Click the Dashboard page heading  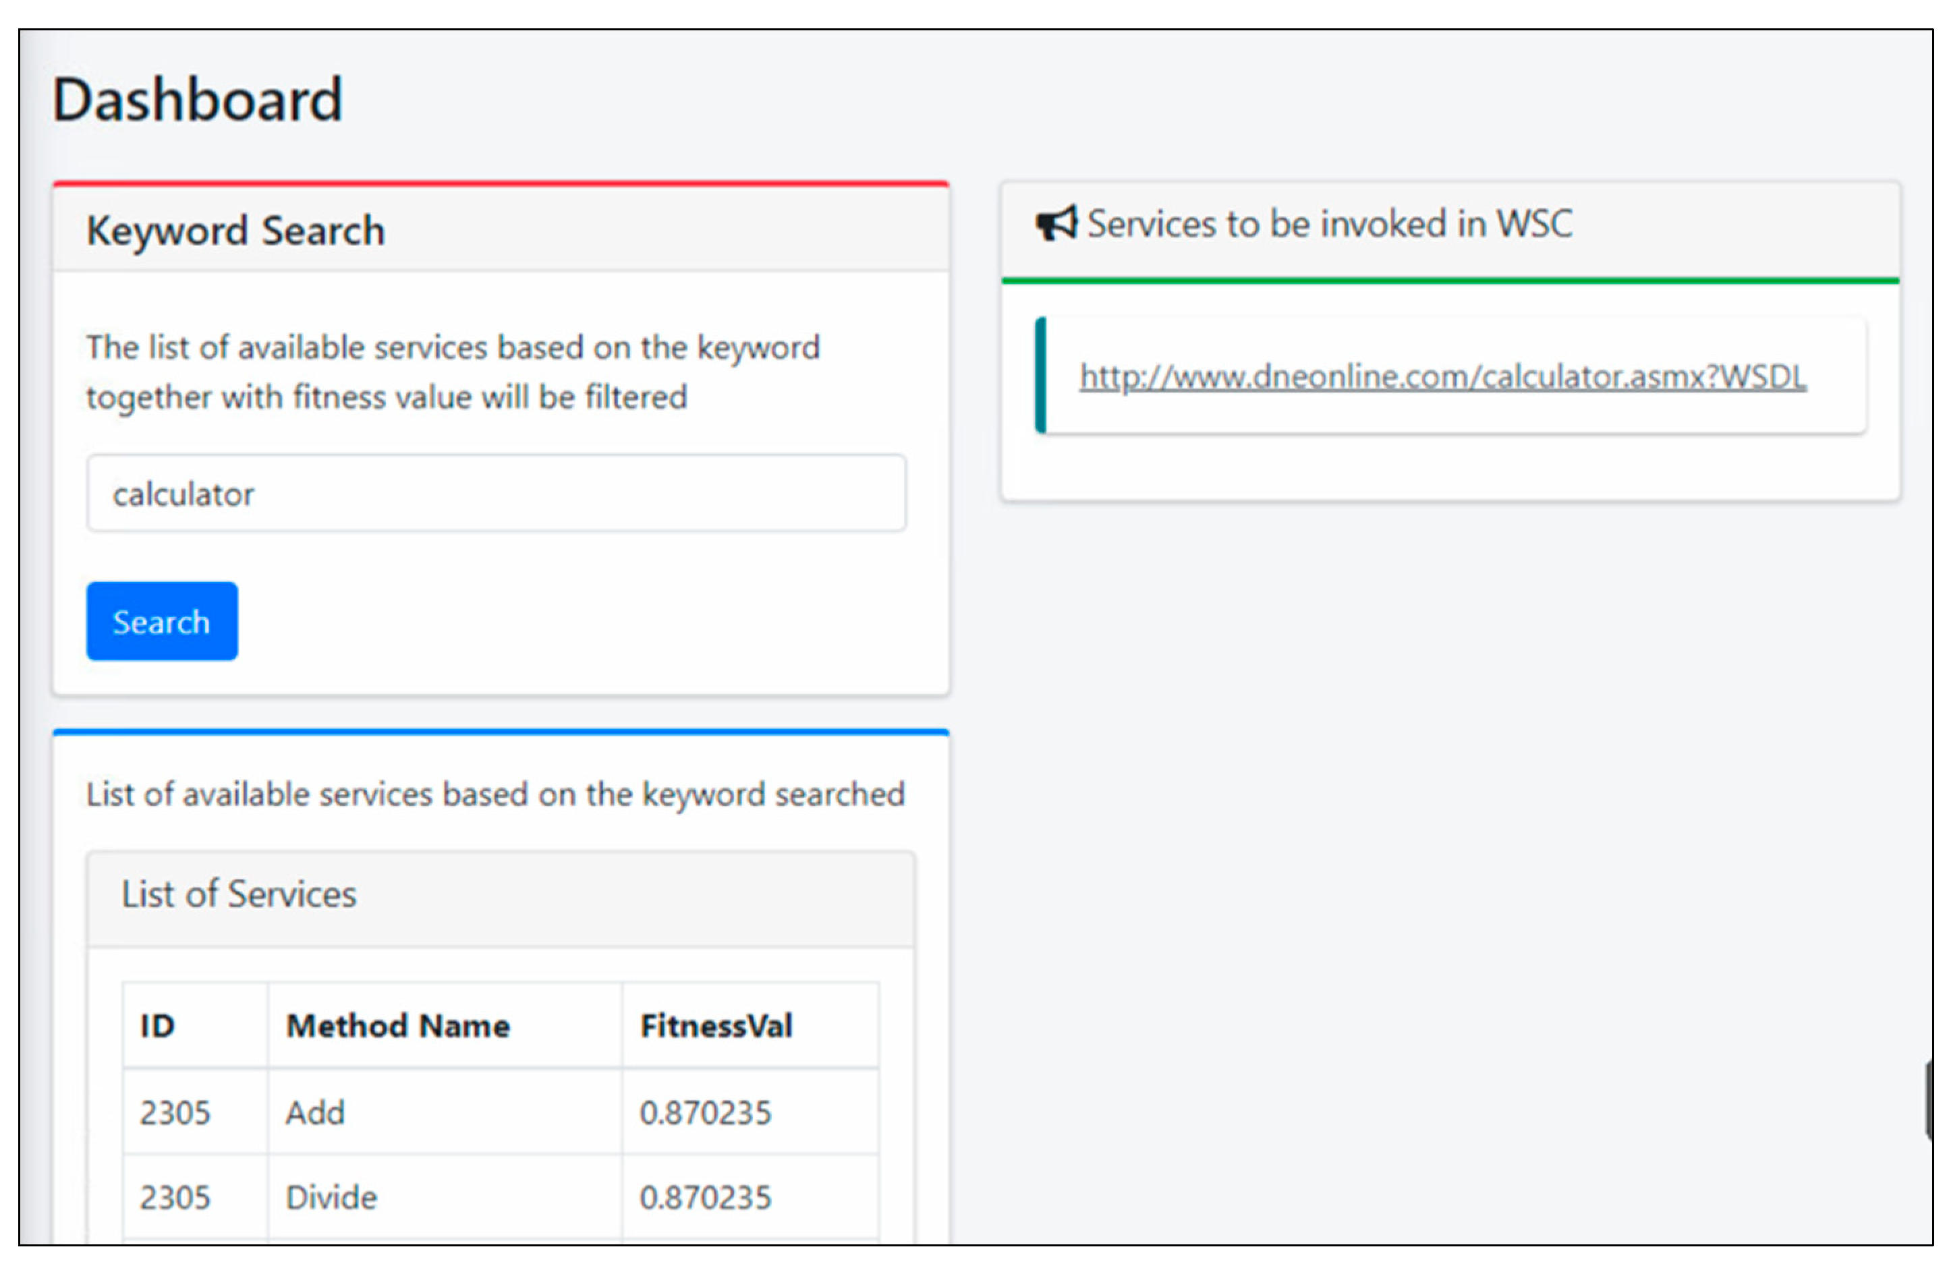point(198,100)
